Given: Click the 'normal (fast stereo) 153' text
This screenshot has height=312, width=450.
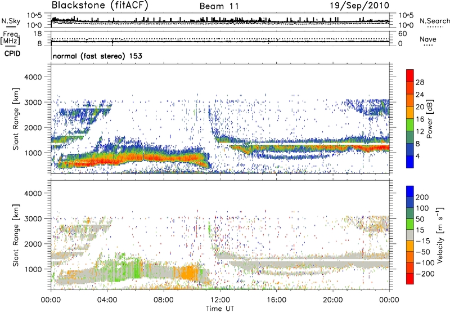Looking at the screenshot, I should pyautogui.click(x=97, y=56).
